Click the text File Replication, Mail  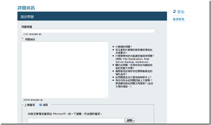click(136, 59)
